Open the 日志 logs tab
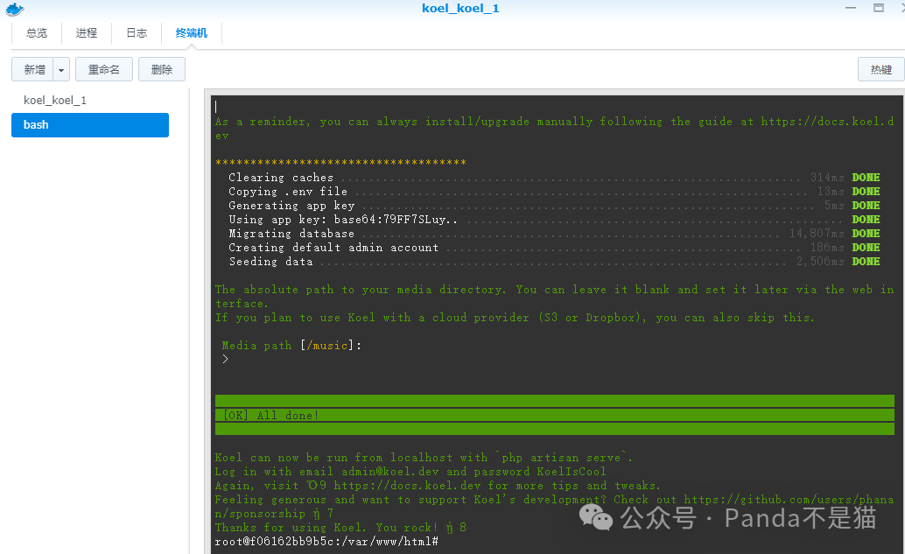Viewport: 905px width, 554px height. click(137, 33)
